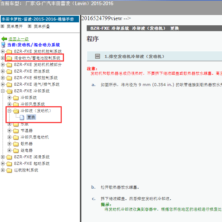Click the red 注意 warning label

coord(92,69)
